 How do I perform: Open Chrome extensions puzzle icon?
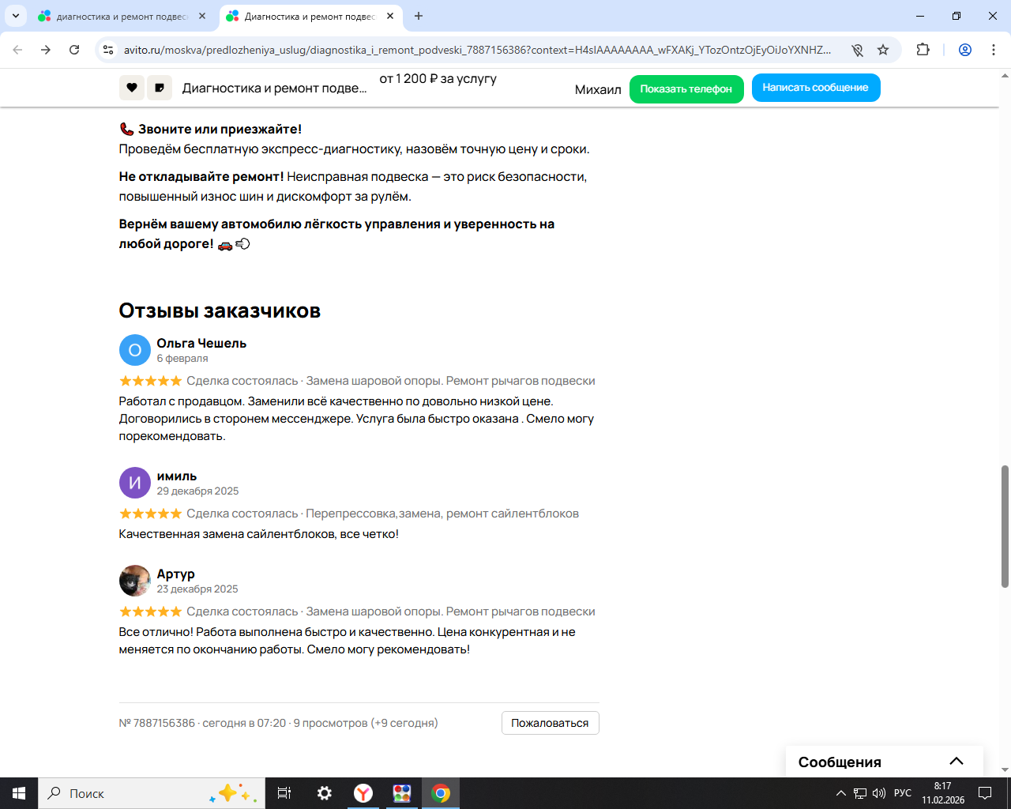(x=923, y=50)
